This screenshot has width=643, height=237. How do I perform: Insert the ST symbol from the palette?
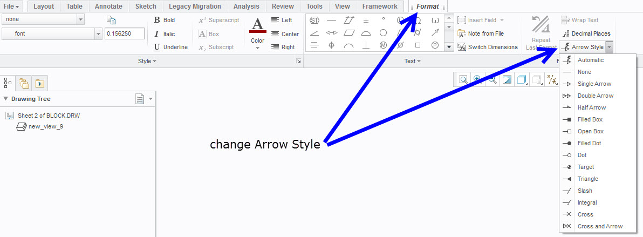pos(314,20)
